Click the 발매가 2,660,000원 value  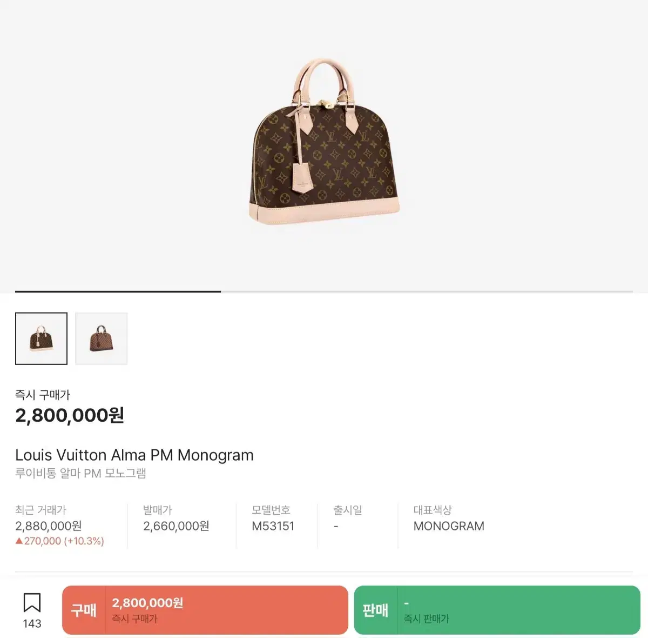click(176, 526)
